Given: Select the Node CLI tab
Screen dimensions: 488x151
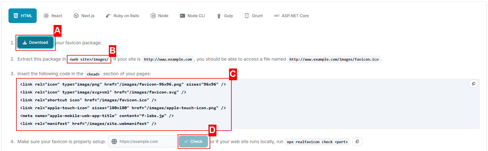Looking at the screenshot, I should click(x=192, y=16).
